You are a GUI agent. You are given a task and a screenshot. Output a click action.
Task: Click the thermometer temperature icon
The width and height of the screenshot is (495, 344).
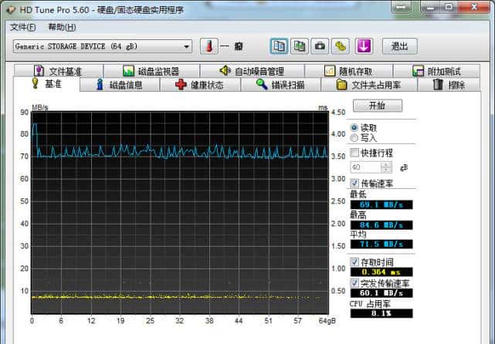coord(209,46)
